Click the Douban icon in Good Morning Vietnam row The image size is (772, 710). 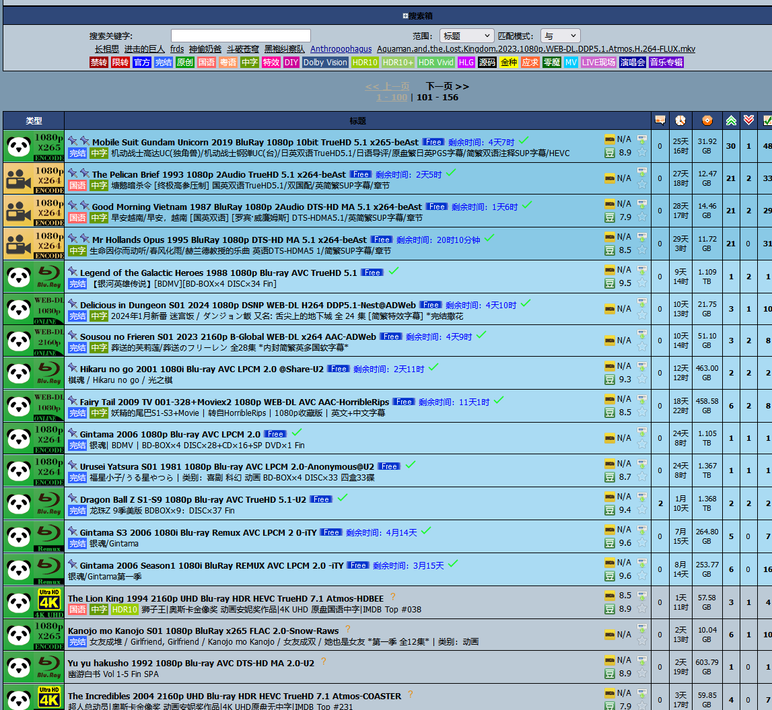[x=610, y=217]
